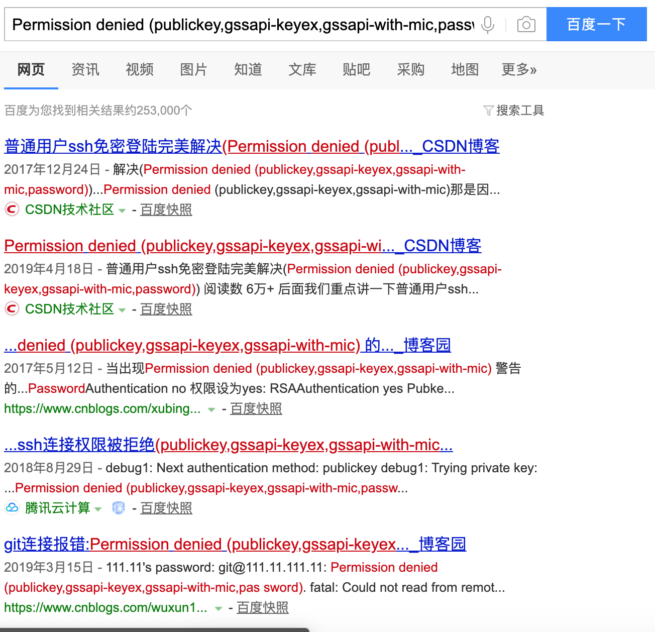Screen dimensions: 655x632
Task: Click the CSDN logo under the second result
Action: click(x=12, y=308)
